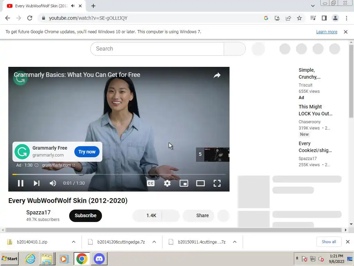Open a new tab

pyautogui.click(x=93, y=6)
